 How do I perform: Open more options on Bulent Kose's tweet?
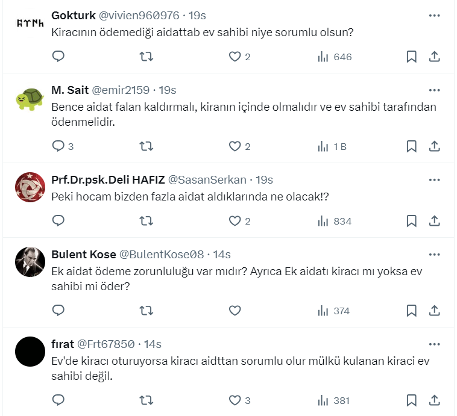point(434,254)
